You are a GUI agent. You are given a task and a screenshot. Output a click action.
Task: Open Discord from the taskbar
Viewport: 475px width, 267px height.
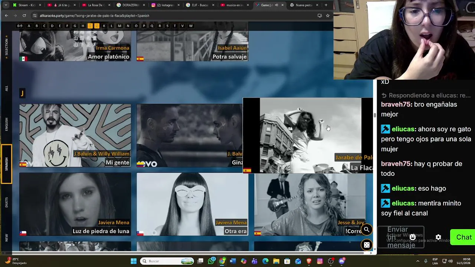[342, 261]
